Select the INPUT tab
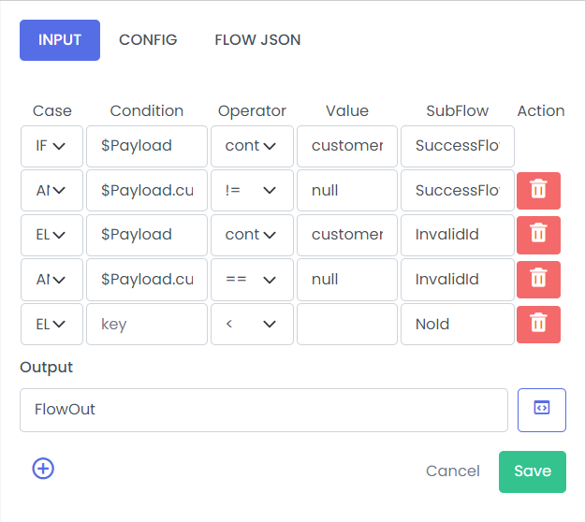Viewport: 585px width, 522px height. point(60,40)
